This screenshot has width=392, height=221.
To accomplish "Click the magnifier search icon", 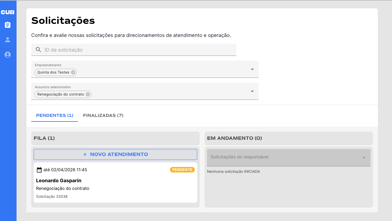I will tap(39, 50).
